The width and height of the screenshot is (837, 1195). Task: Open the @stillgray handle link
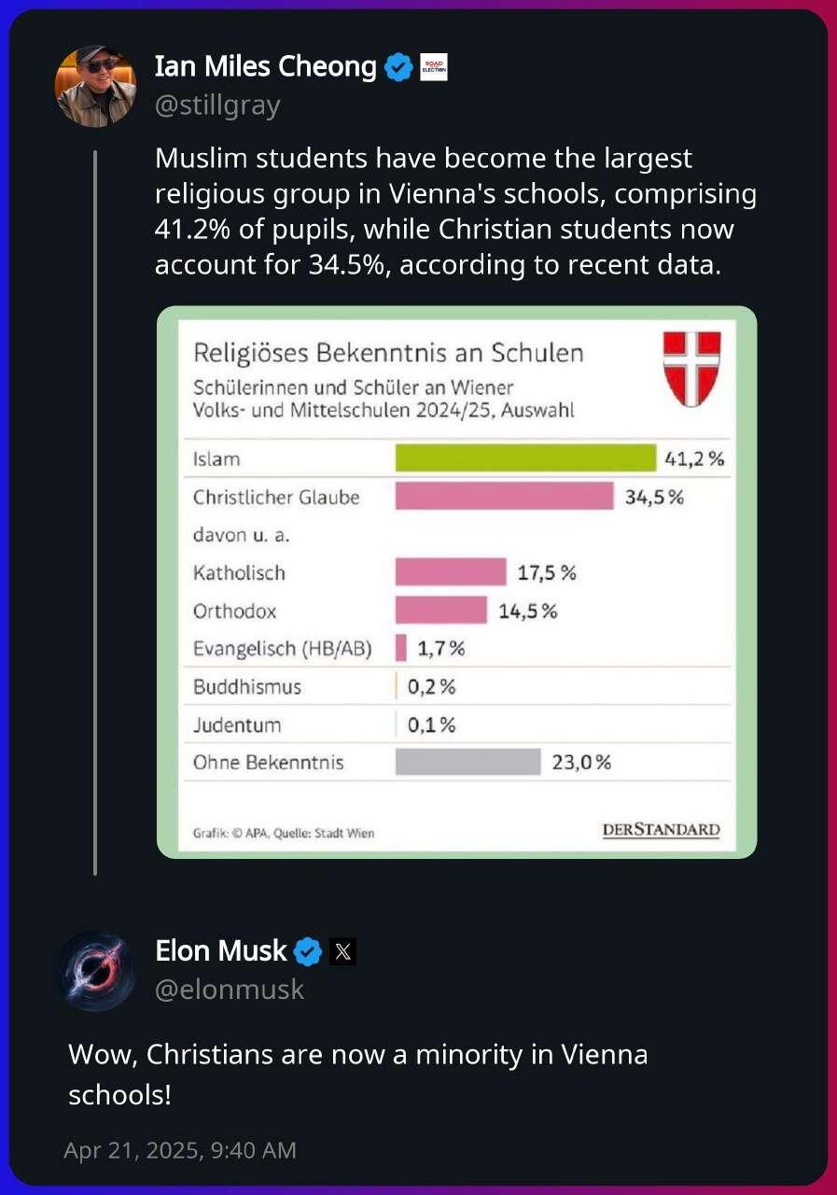[216, 105]
